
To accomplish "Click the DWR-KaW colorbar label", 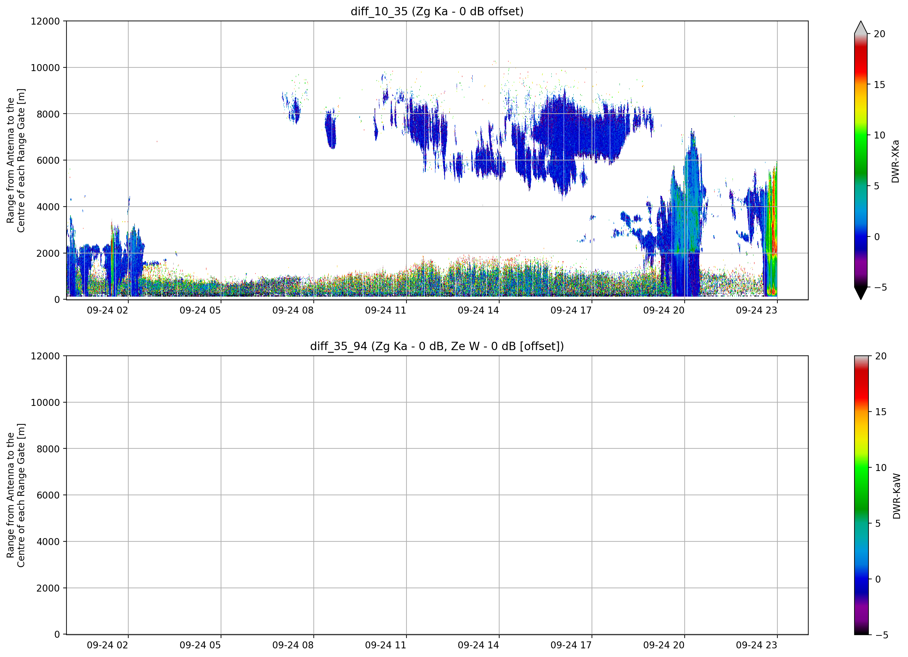I will pos(896,496).
